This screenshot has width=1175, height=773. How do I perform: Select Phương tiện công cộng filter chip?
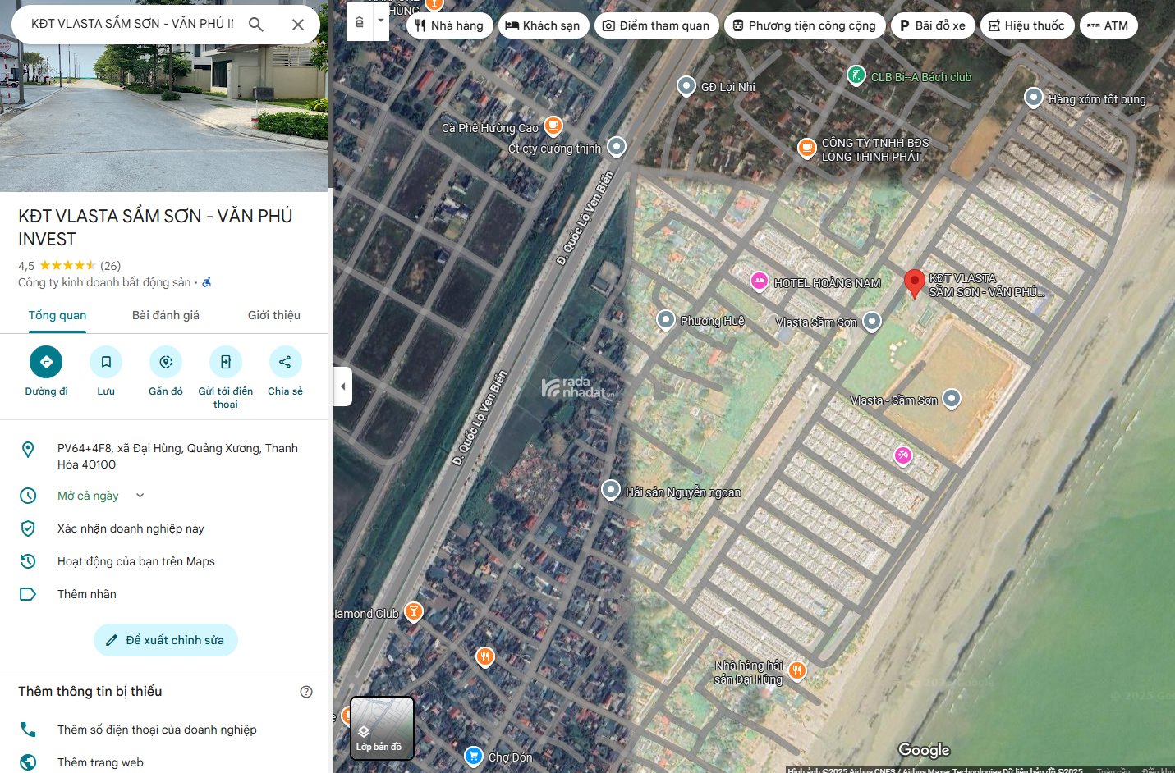(x=805, y=25)
